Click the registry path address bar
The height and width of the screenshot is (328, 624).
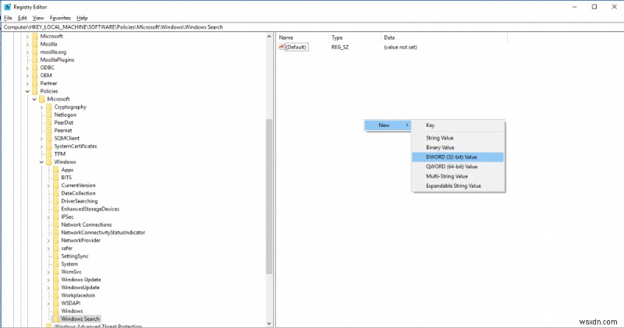pos(312,27)
